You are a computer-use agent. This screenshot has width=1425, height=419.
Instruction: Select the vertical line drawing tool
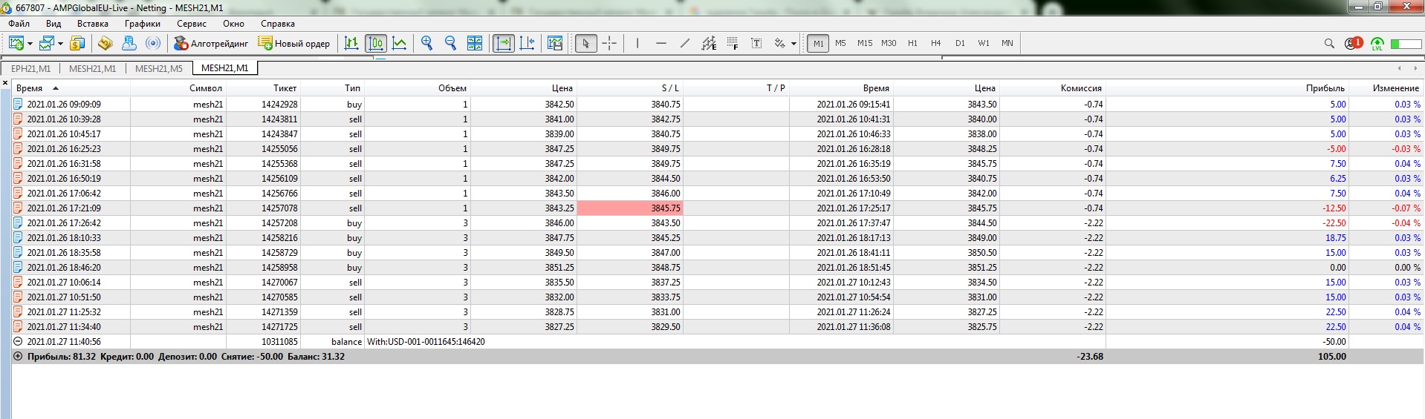(x=637, y=43)
